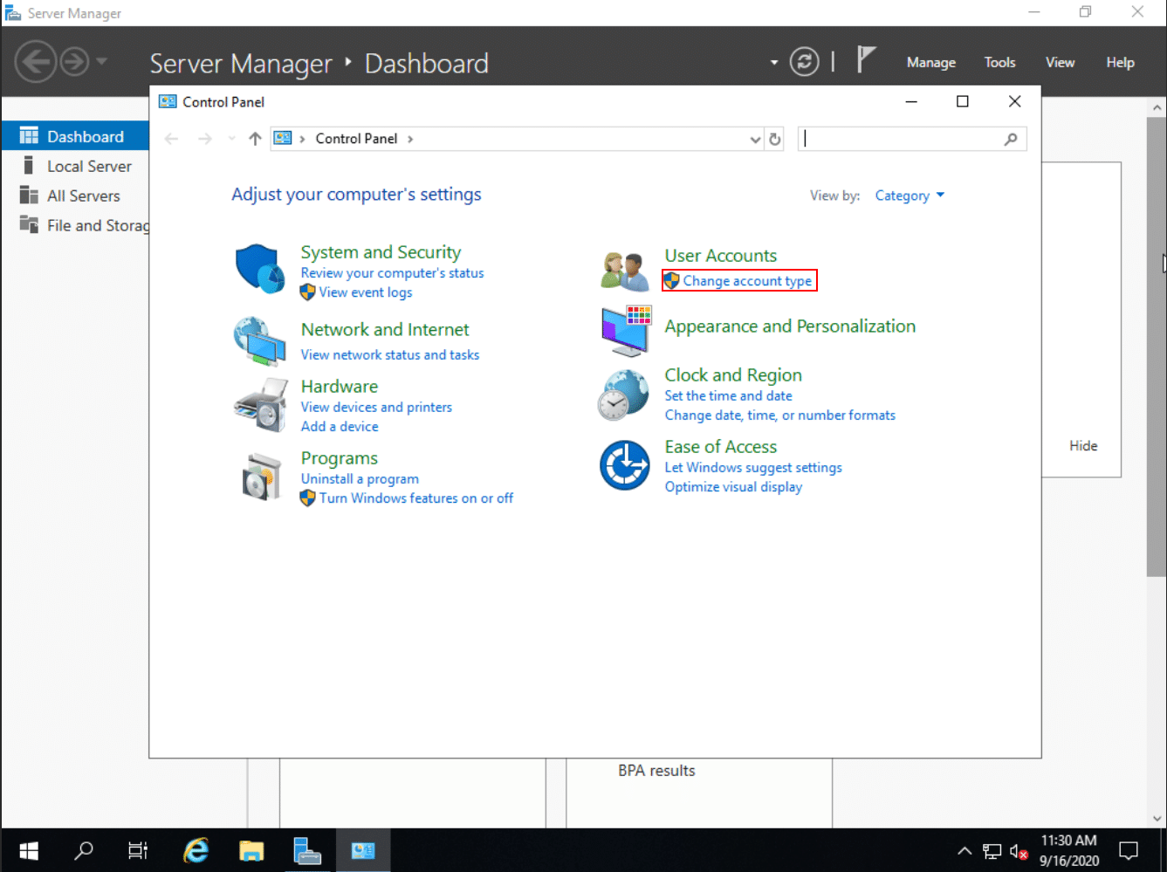Refresh the Control Panel address bar
1167x872 pixels.
click(774, 139)
